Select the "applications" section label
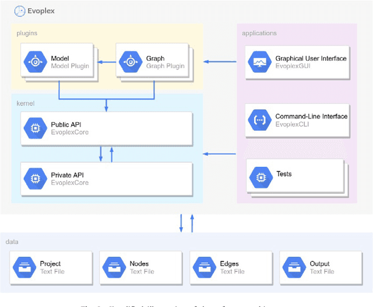Screen dimensions: 373x307 [x=259, y=33]
